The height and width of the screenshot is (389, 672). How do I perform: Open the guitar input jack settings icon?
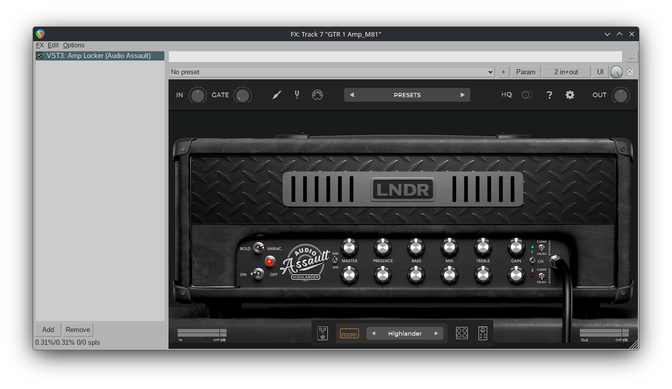pyautogui.click(x=276, y=95)
